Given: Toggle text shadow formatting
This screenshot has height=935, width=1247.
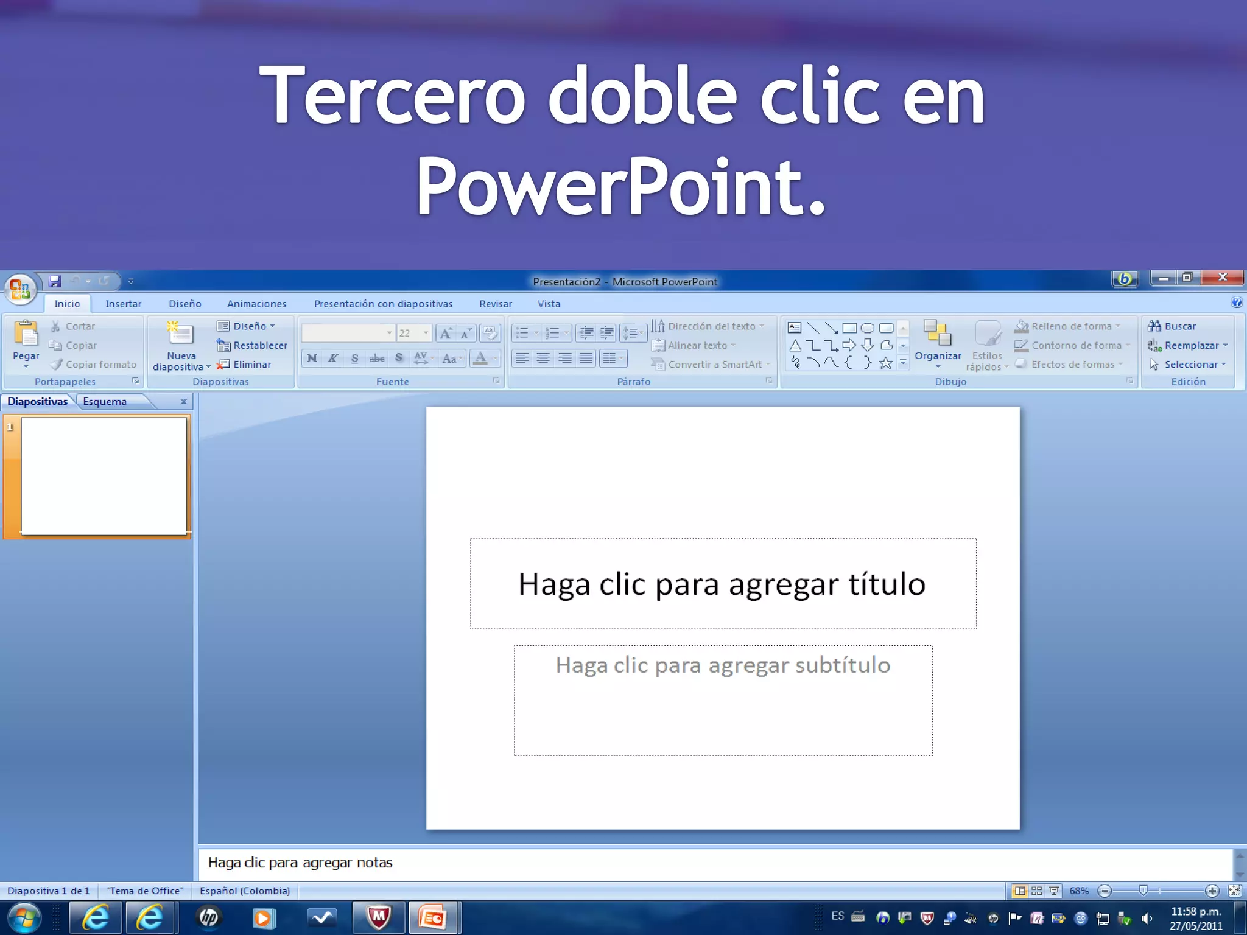Looking at the screenshot, I should tap(399, 358).
